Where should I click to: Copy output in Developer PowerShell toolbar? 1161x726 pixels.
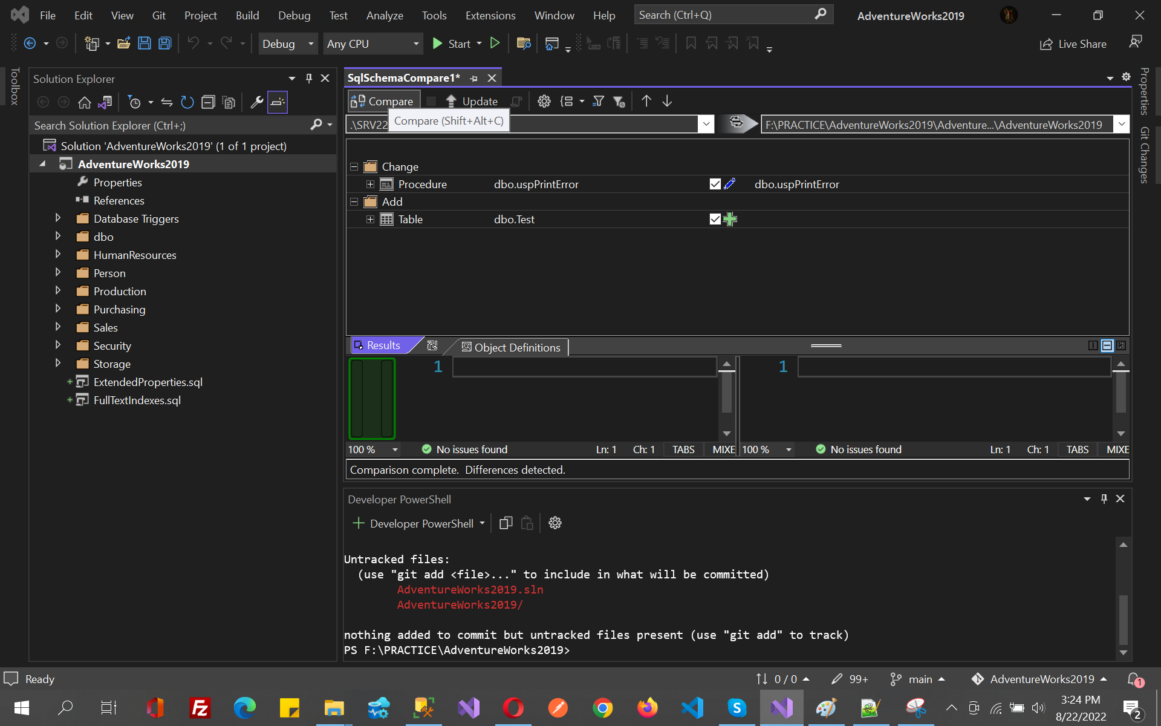[506, 523]
